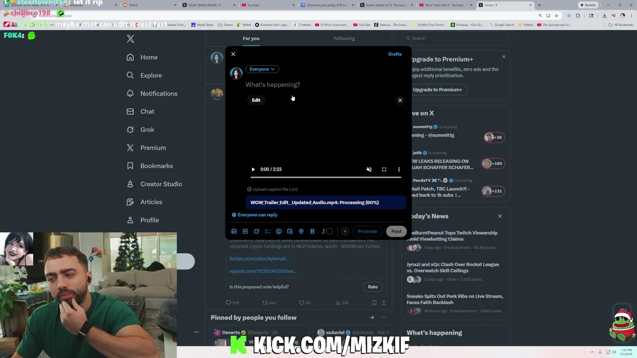Viewport: 637px width, 358px height.
Task: Click Rate on the proposed note
Action: click(x=373, y=287)
